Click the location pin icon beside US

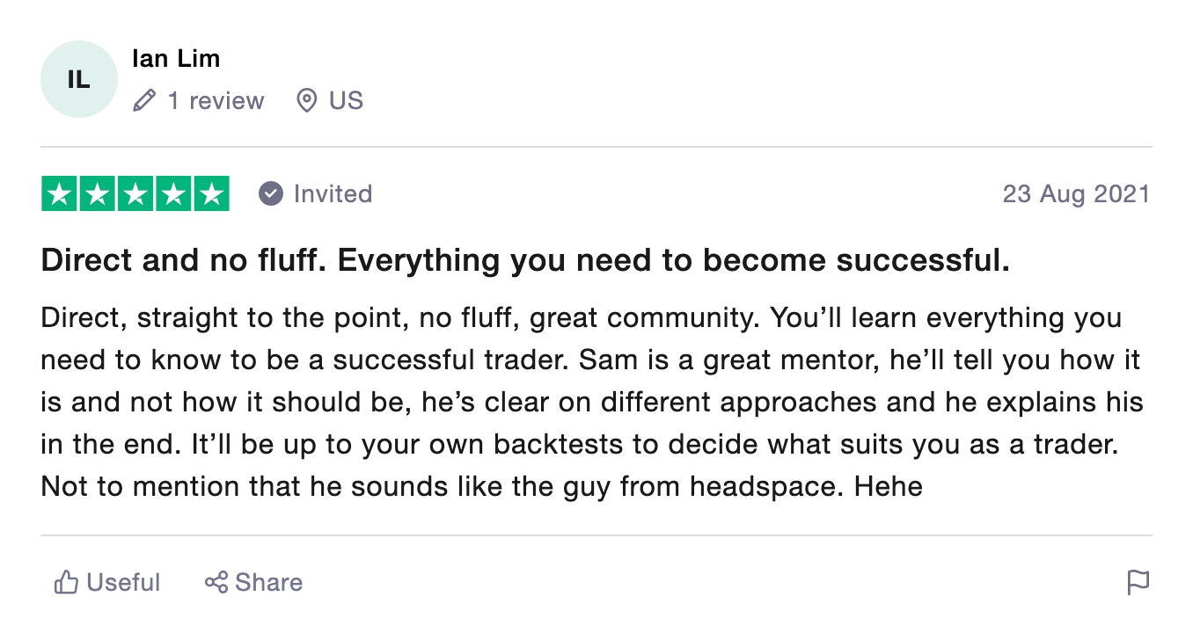[306, 101]
